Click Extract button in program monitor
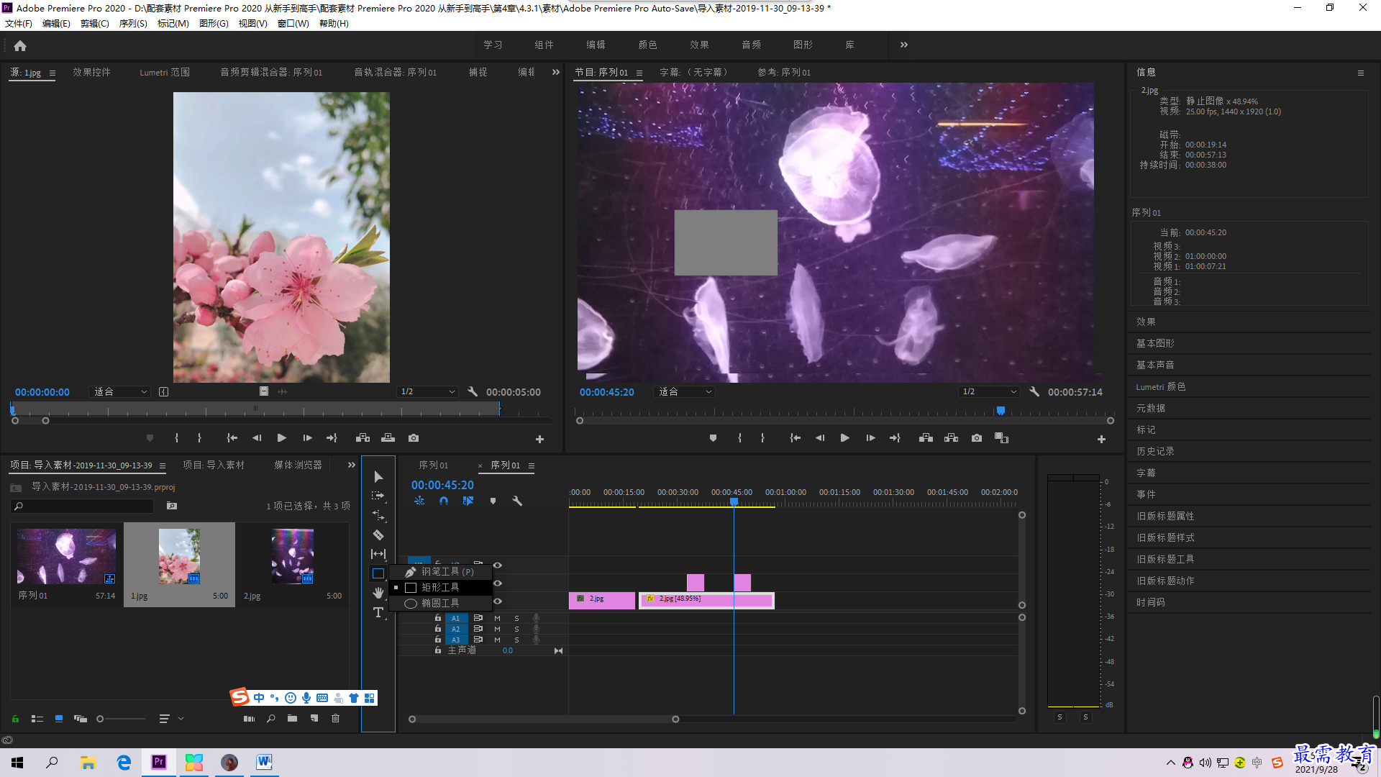This screenshot has height=777, width=1381. (952, 438)
